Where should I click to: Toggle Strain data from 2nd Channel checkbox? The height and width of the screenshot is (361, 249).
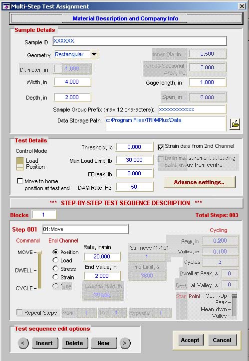pos(161,147)
